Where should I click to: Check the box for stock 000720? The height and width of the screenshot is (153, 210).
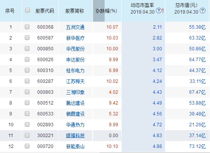pos(27,146)
